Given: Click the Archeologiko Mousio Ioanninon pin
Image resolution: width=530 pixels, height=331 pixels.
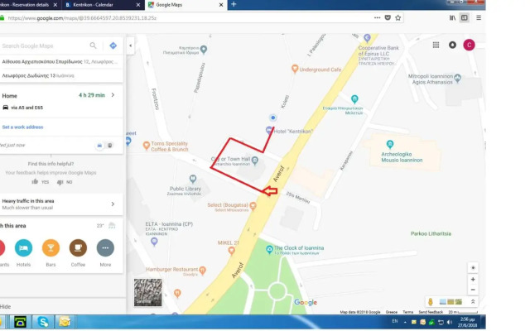Looking at the screenshot, I should [x=390, y=144].
